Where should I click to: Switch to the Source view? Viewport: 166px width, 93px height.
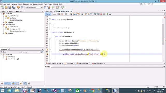(48, 14)
